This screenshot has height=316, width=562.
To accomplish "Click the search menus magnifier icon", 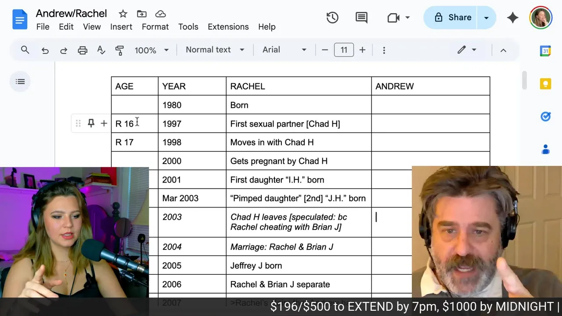I will point(25,50).
